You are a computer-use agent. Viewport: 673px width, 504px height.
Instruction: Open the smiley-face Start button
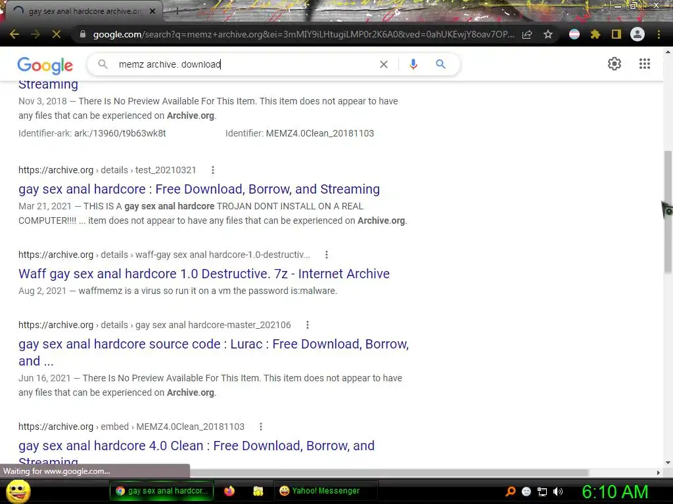18,491
